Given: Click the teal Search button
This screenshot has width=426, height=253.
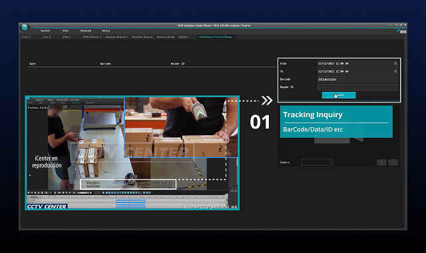Looking at the screenshot, I should 339,95.
